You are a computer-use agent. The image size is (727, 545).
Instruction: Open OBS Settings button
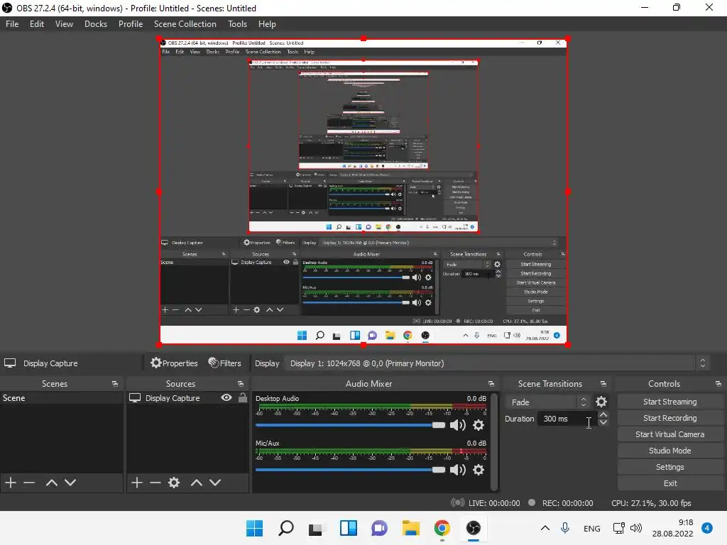click(x=670, y=467)
